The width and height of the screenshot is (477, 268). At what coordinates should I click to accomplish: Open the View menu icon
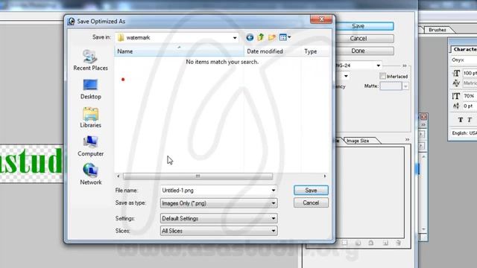coord(285,37)
